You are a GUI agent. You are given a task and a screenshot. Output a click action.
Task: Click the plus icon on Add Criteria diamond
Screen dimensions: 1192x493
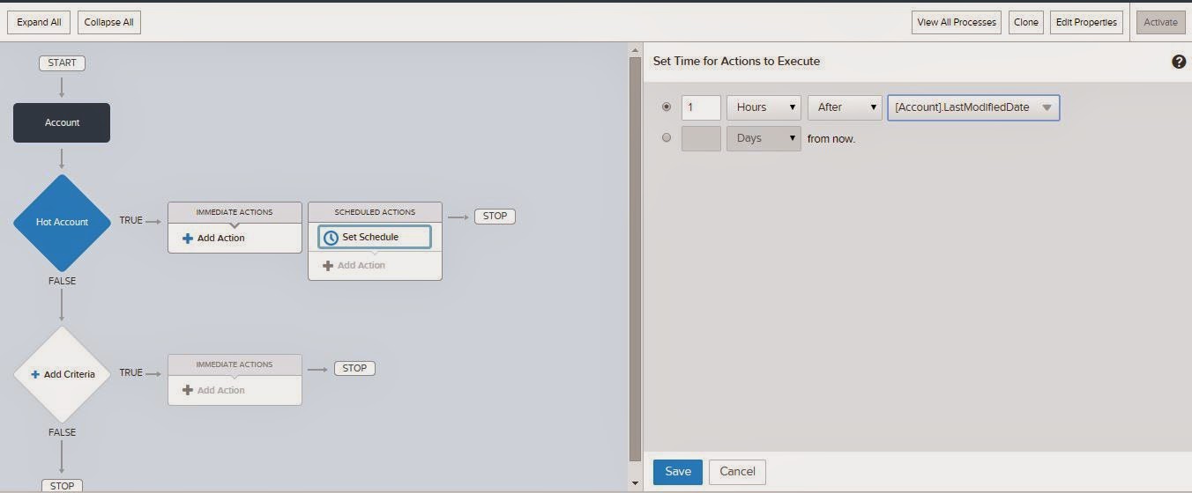click(35, 374)
